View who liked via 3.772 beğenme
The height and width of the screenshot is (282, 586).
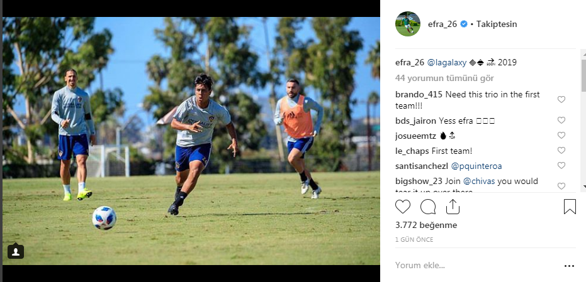426,225
